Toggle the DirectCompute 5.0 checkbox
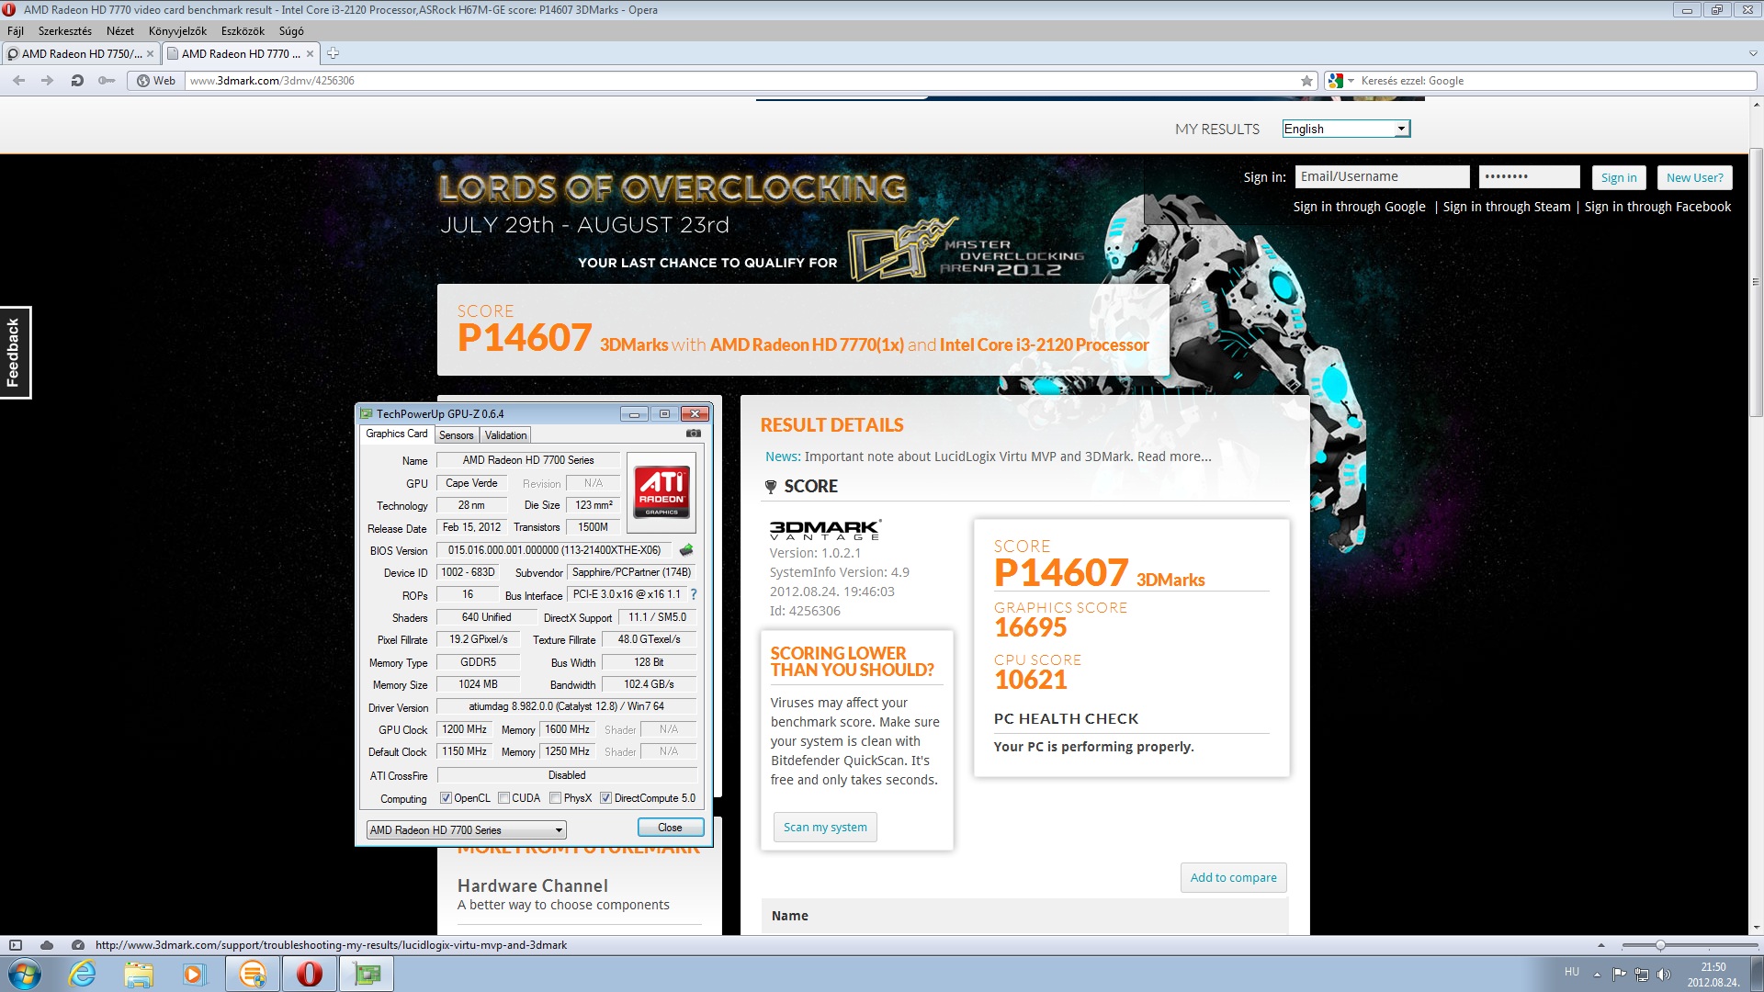Image resolution: width=1764 pixels, height=992 pixels. pyautogui.click(x=605, y=798)
